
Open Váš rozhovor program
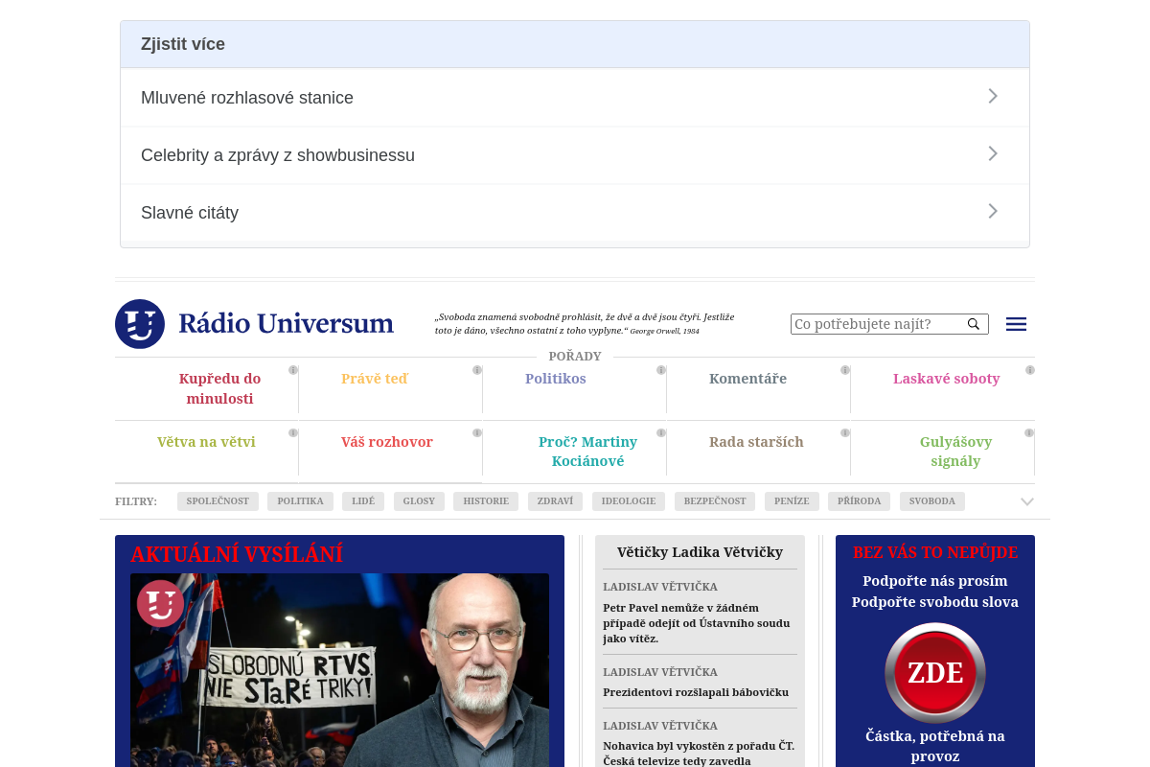coord(387,442)
